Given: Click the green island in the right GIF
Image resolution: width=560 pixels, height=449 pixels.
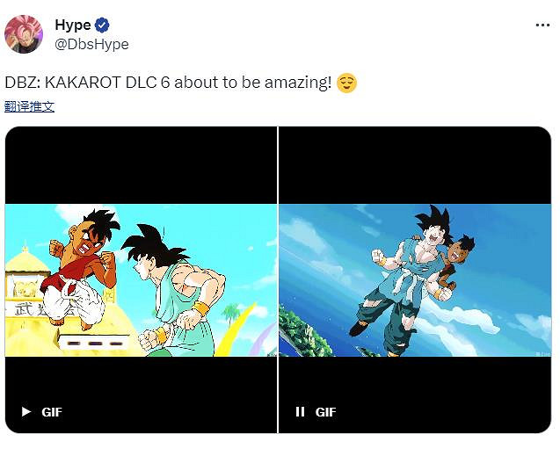Looking at the screenshot, I should [303, 332].
